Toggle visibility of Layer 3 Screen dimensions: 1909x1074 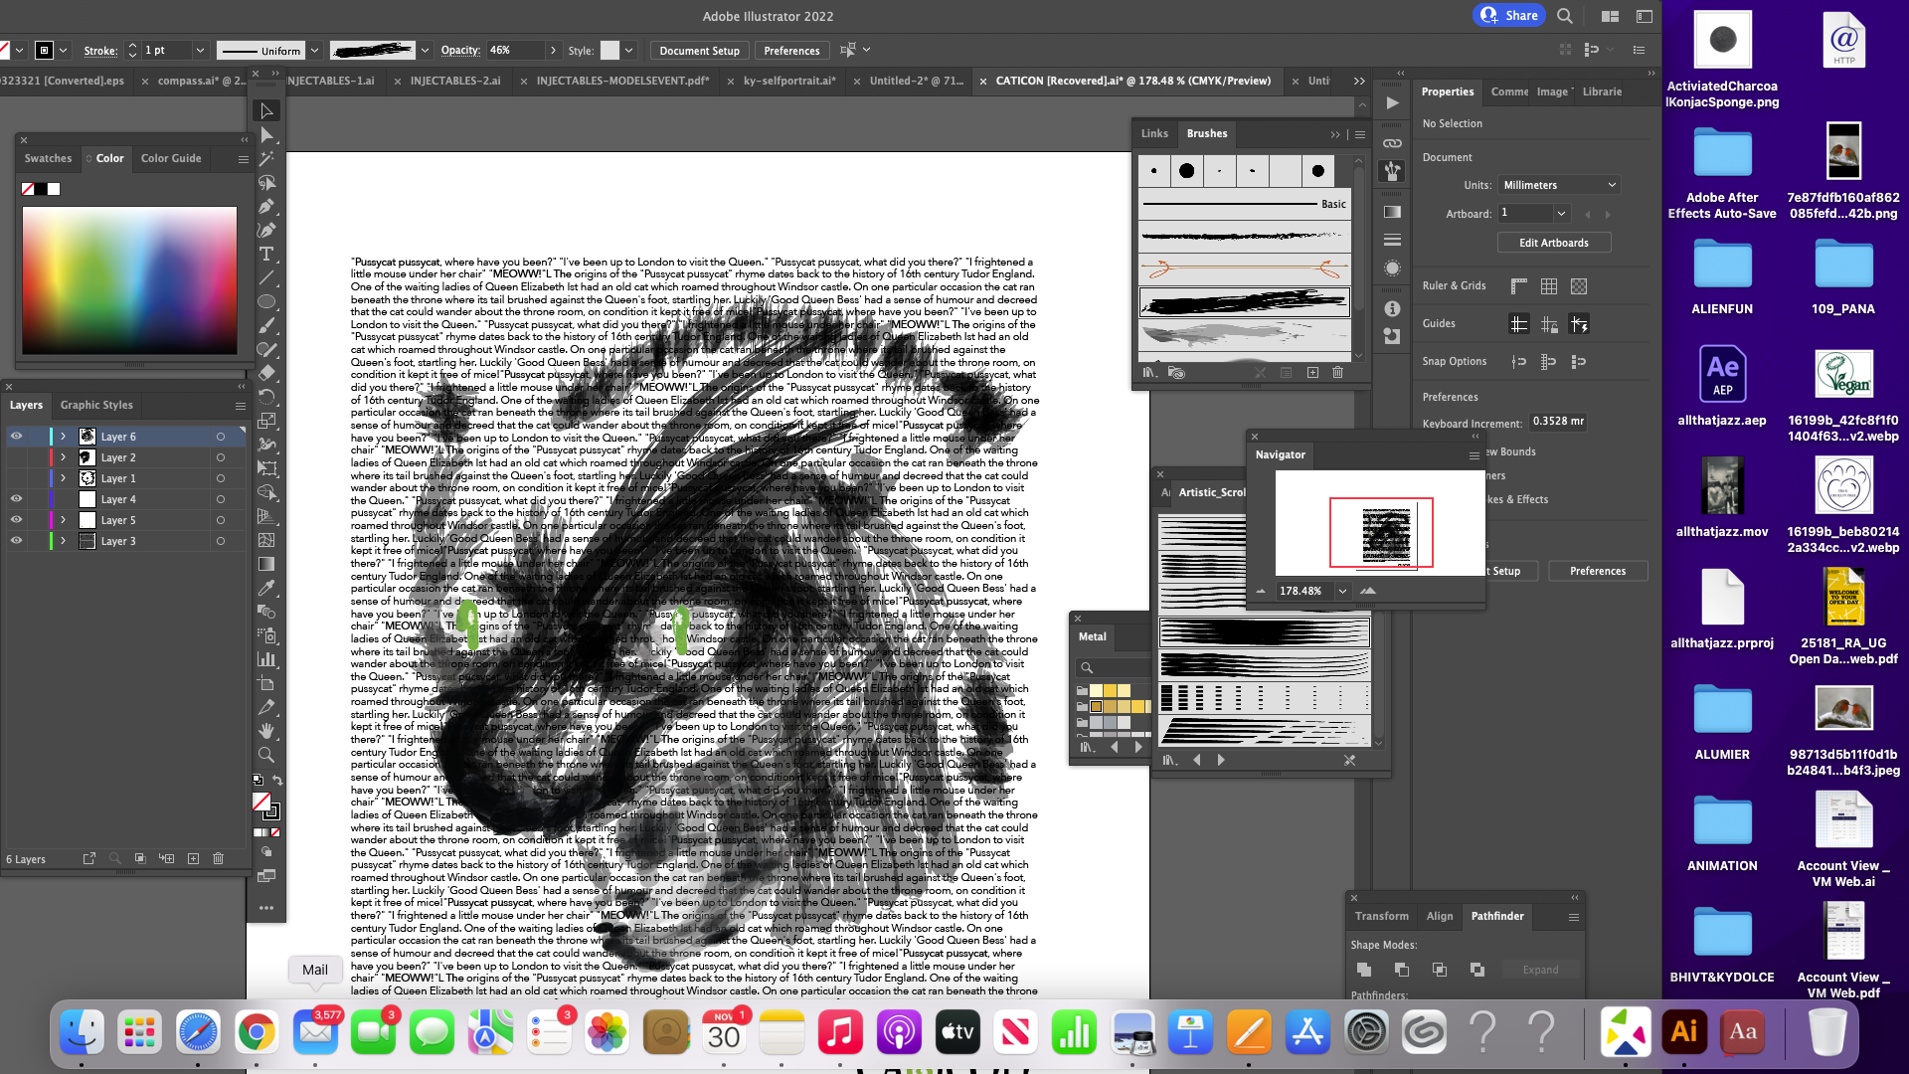click(16, 541)
